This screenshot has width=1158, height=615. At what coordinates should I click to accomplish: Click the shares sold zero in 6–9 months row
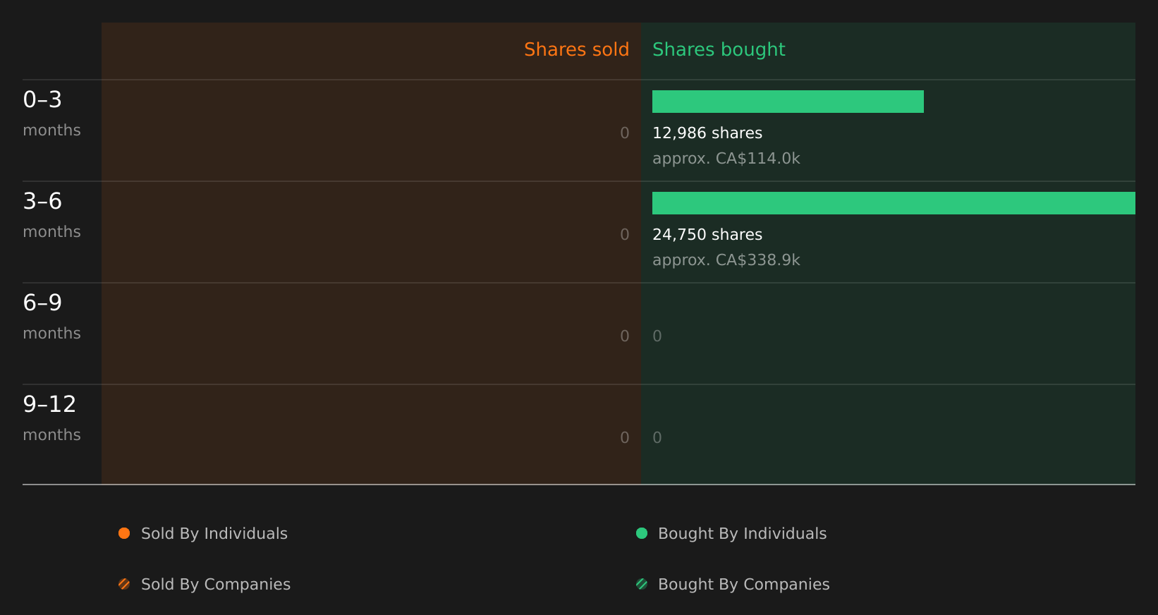(x=625, y=336)
